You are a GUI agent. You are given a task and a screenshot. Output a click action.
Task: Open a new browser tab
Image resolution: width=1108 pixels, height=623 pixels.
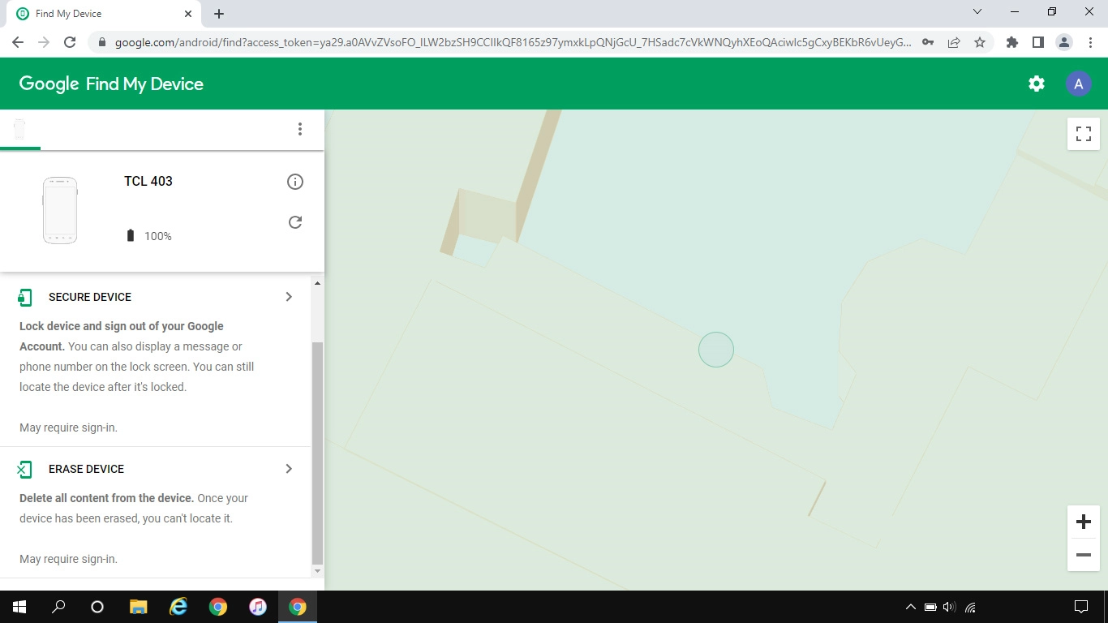coord(218,13)
